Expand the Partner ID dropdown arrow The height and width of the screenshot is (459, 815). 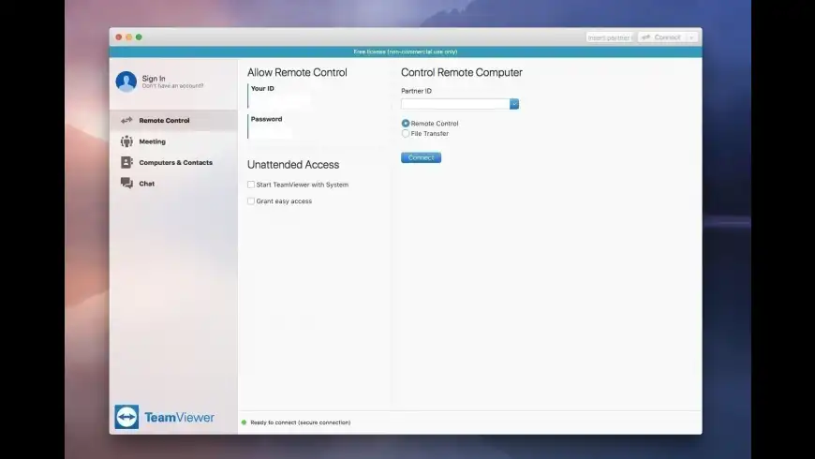[x=514, y=104]
